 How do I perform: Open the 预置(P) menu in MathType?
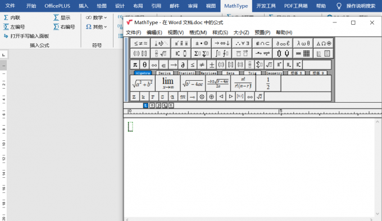click(x=263, y=33)
